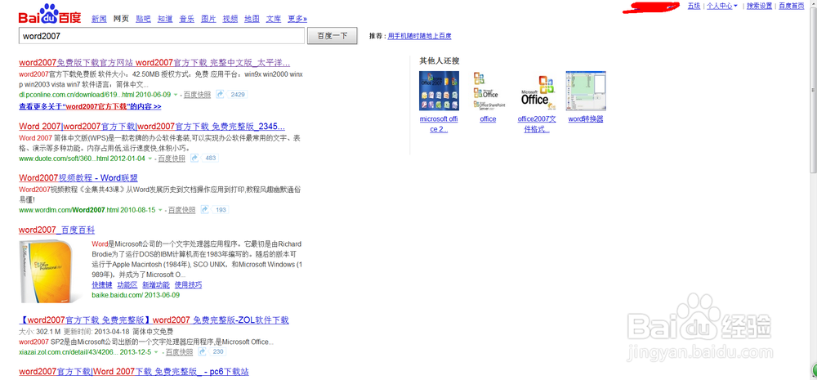The image size is (817, 380).
Task: Switch to the 文库 tab
Action: (x=274, y=19)
